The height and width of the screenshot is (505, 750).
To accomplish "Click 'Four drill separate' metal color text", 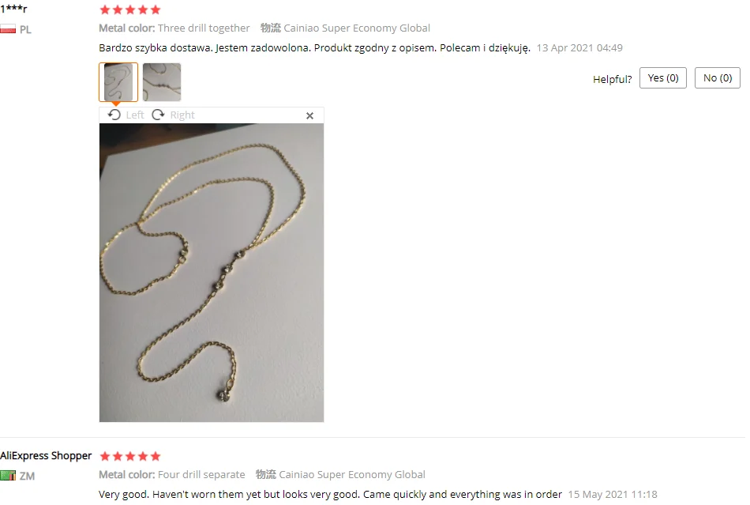I will (x=201, y=475).
